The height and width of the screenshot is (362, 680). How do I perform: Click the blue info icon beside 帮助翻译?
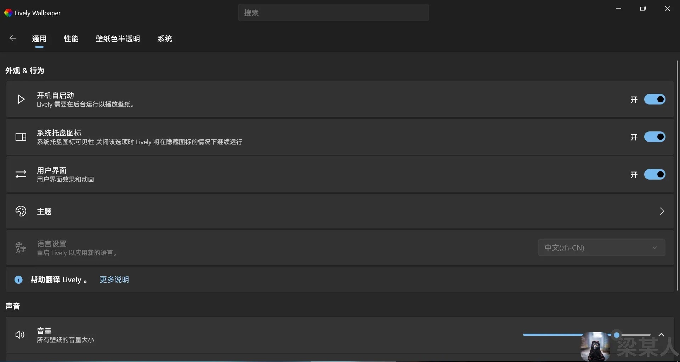[18, 280]
